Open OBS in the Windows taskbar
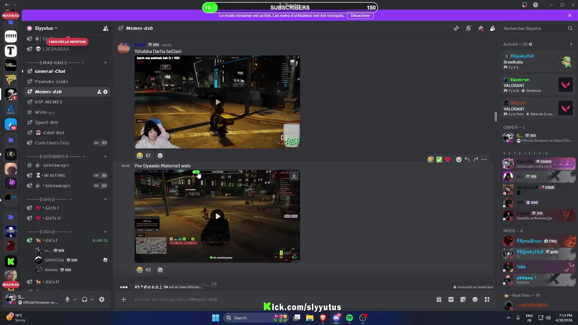Viewport: 578px width, 325px height. pyautogui.click(x=363, y=318)
